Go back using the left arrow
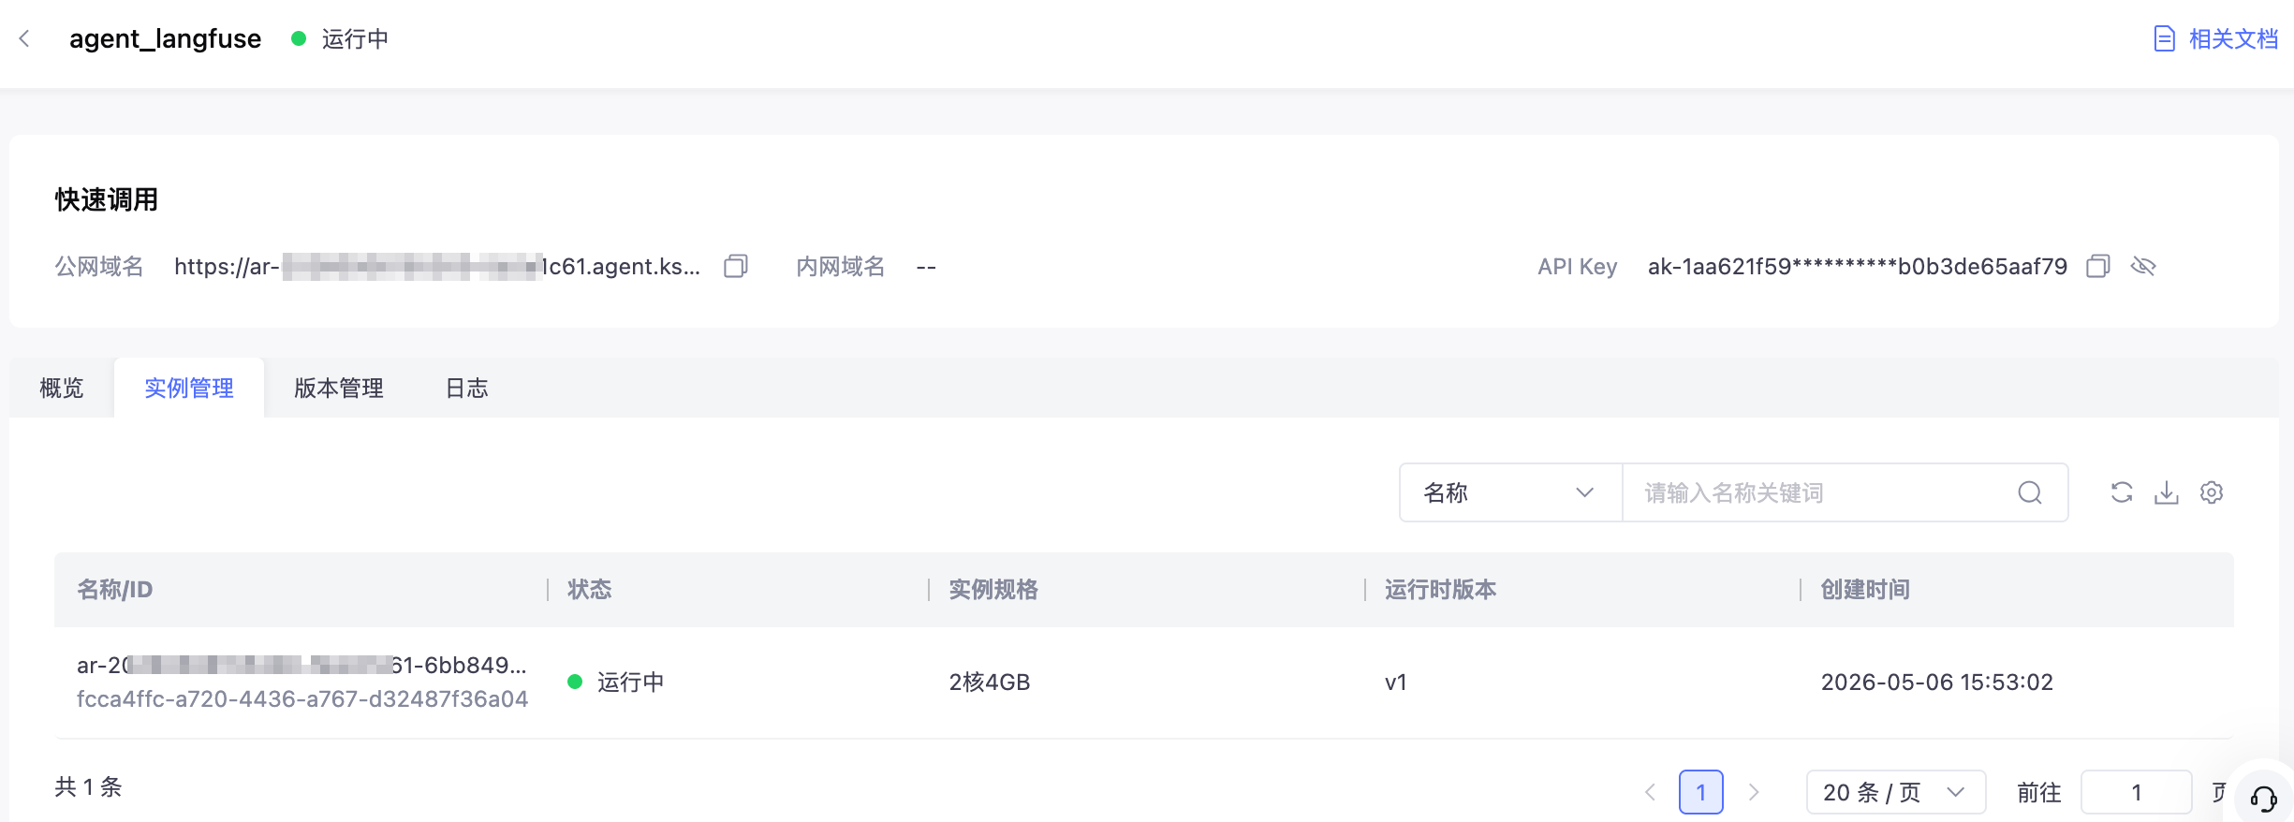2294x822 pixels. click(x=25, y=38)
